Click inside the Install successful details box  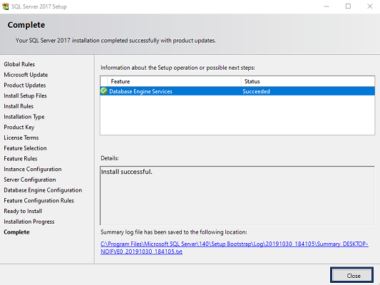click(237, 196)
